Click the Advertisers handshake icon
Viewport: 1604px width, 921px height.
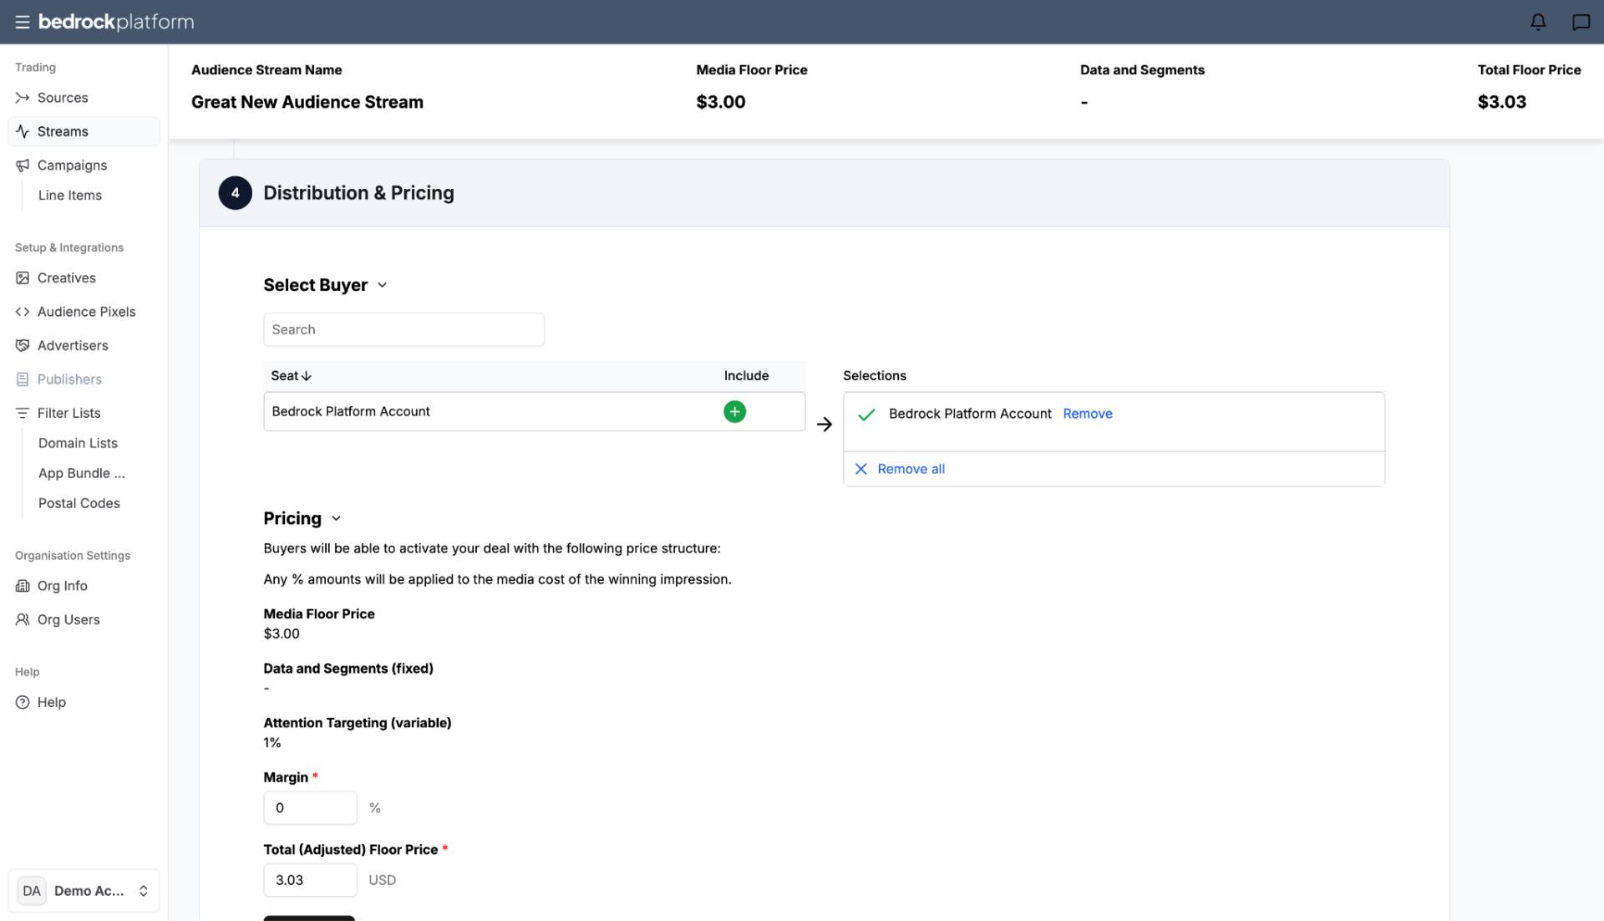(x=23, y=345)
